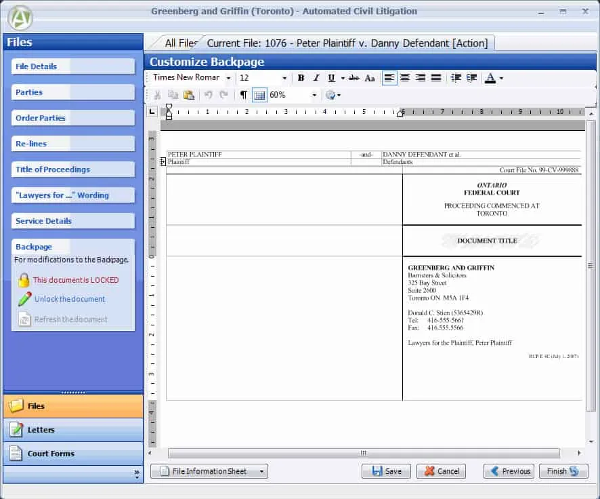600x499 pixels.
Task: Toggle bold formatting
Action: [301, 78]
